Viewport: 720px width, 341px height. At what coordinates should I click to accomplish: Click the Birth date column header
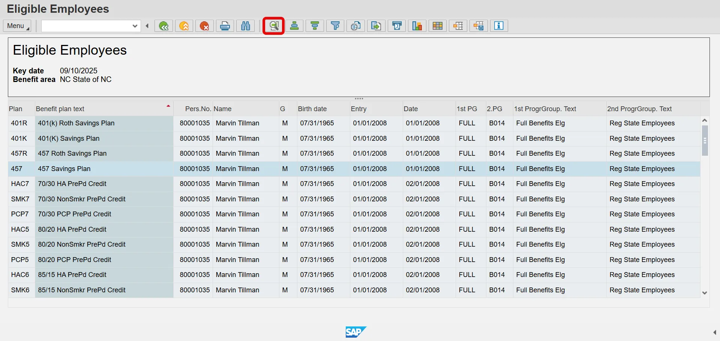click(x=312, y=109)
